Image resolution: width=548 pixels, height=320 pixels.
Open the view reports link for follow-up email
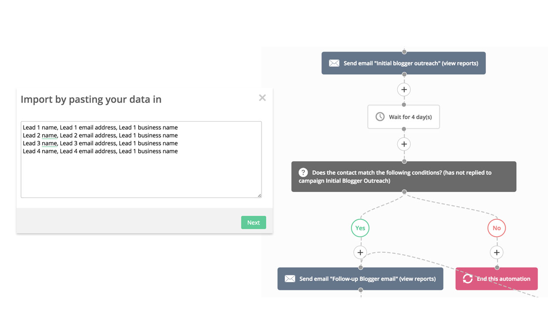pos(417,279)
